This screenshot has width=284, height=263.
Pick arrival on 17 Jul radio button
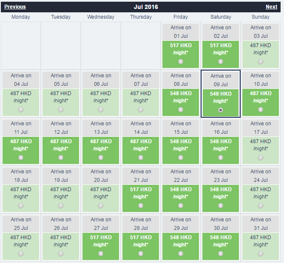click(261, 158)
